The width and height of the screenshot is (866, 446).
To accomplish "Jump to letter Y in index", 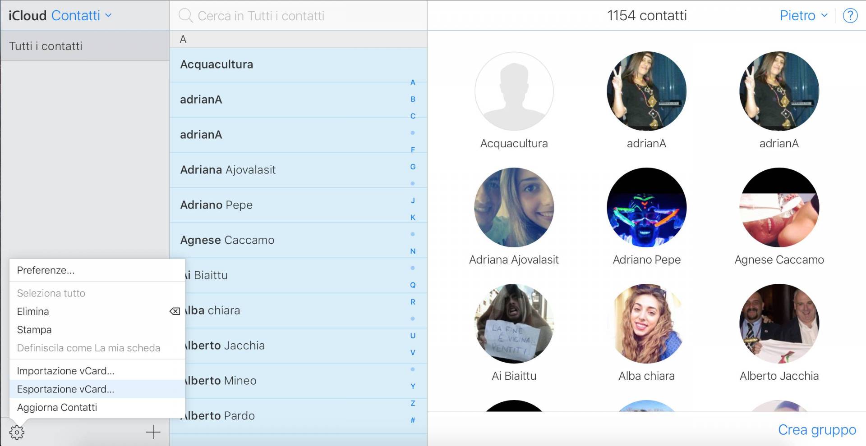I will (x=413, y=387).
